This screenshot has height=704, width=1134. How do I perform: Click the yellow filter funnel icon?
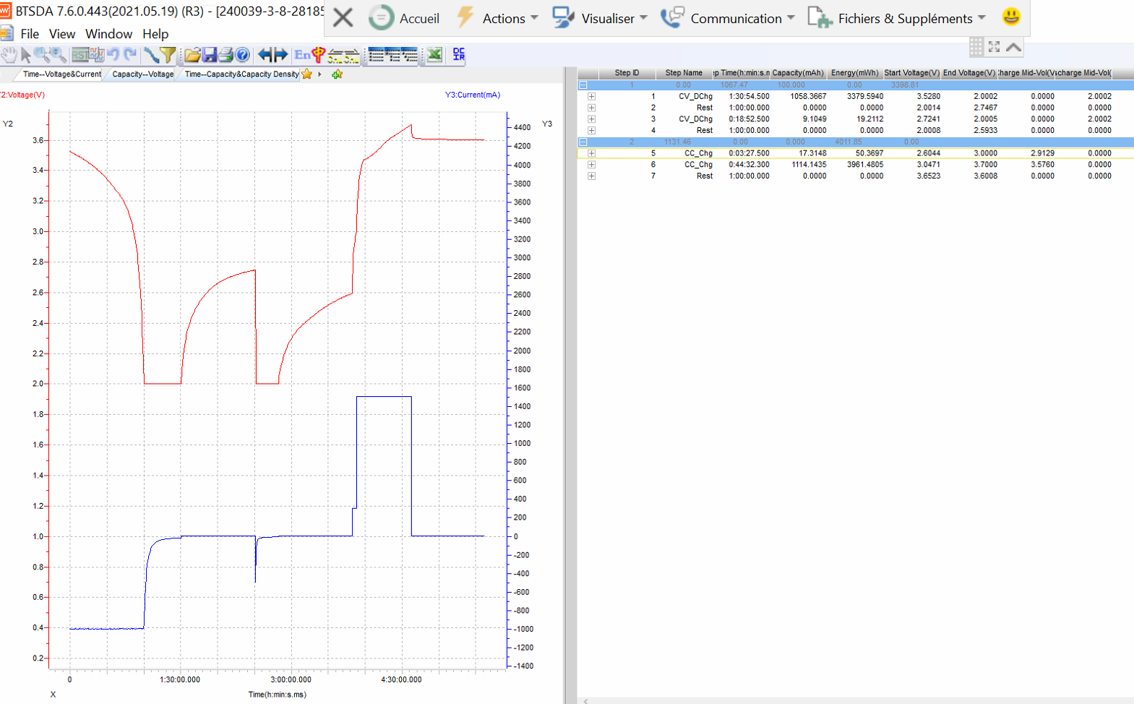tap(168, 55)
